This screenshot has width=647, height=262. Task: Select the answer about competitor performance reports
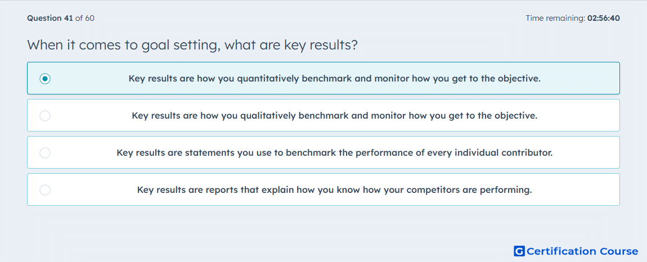(x=335, y=190)
